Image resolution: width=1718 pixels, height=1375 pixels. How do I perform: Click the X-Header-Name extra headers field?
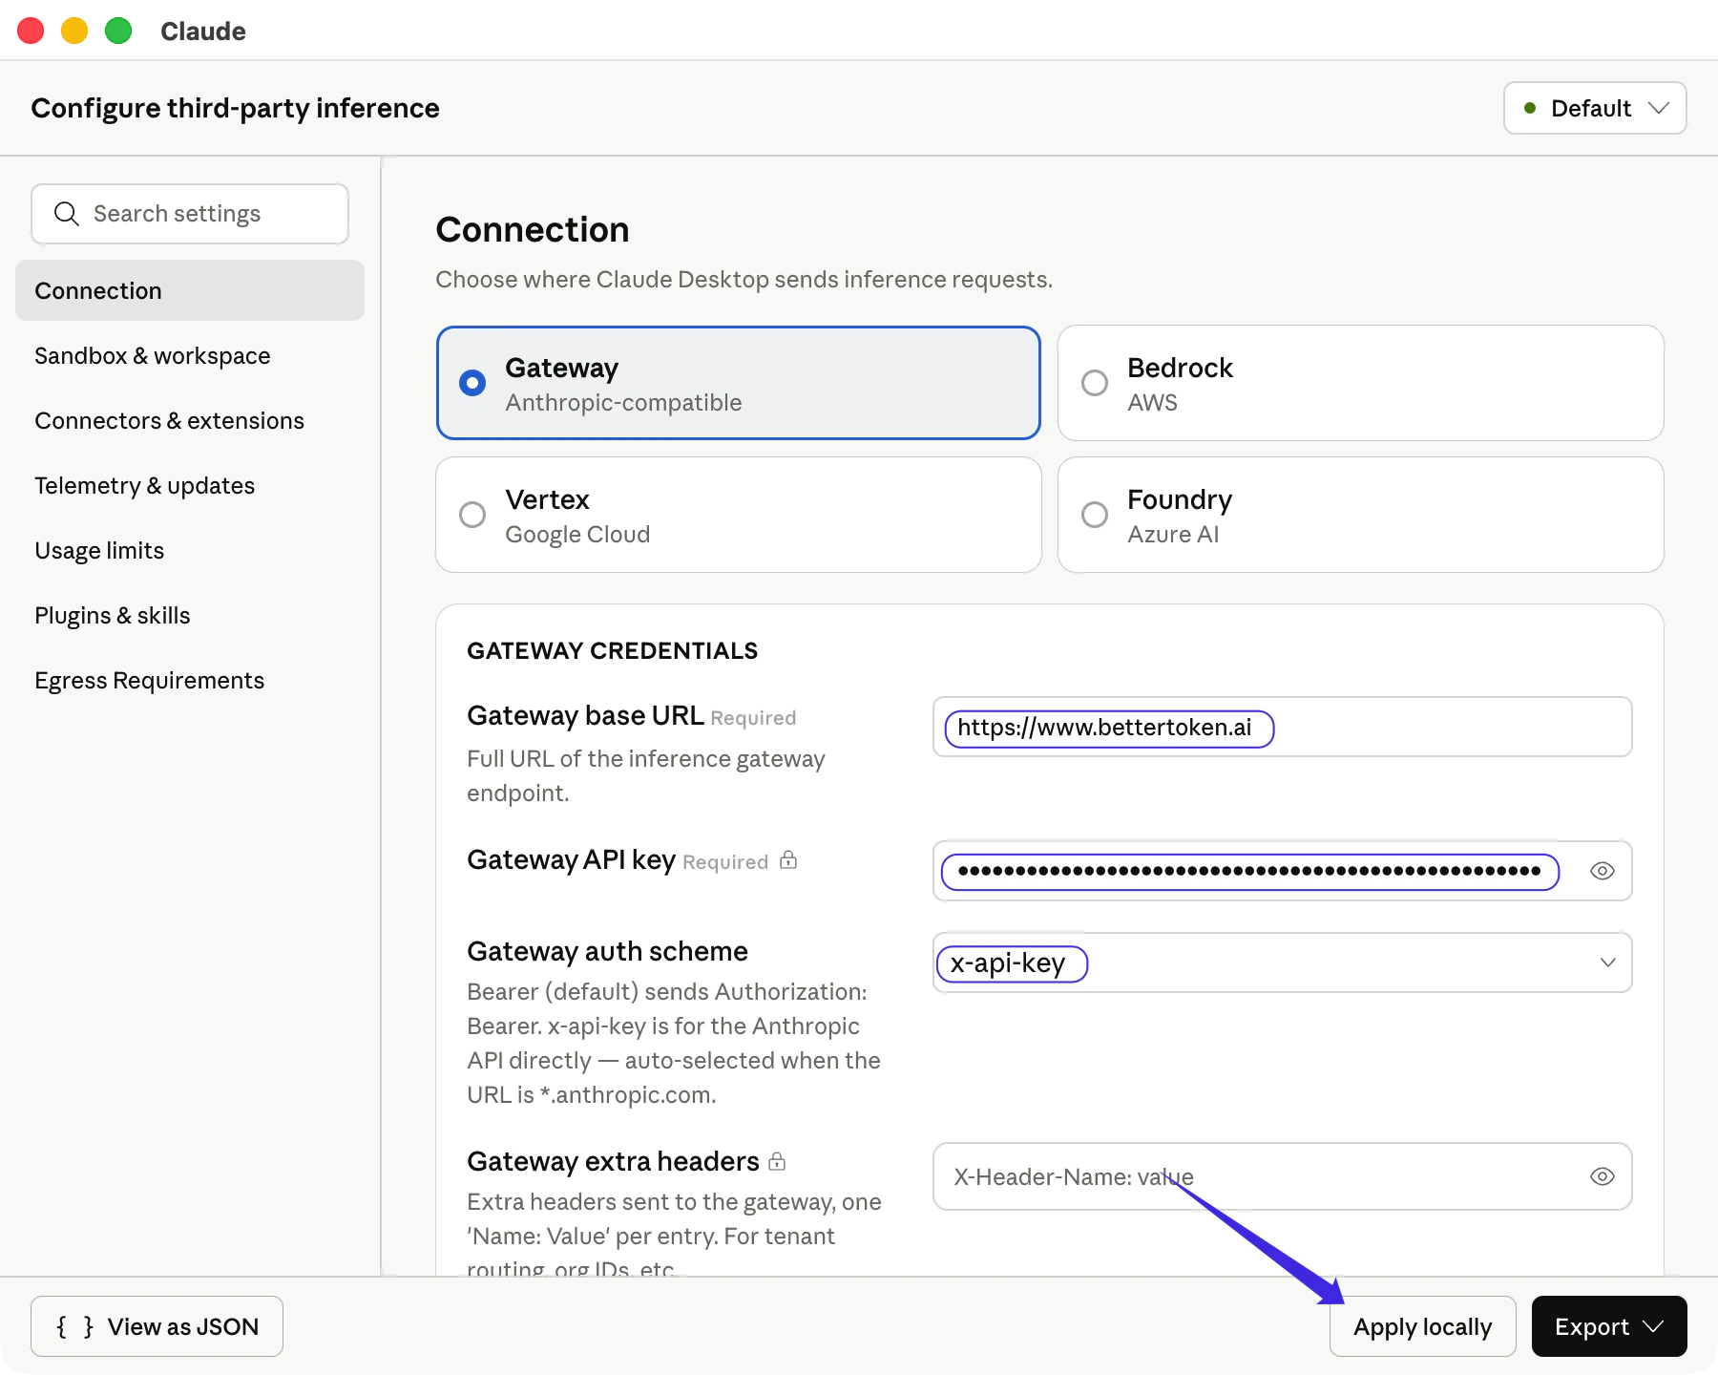point(1283,1176)
